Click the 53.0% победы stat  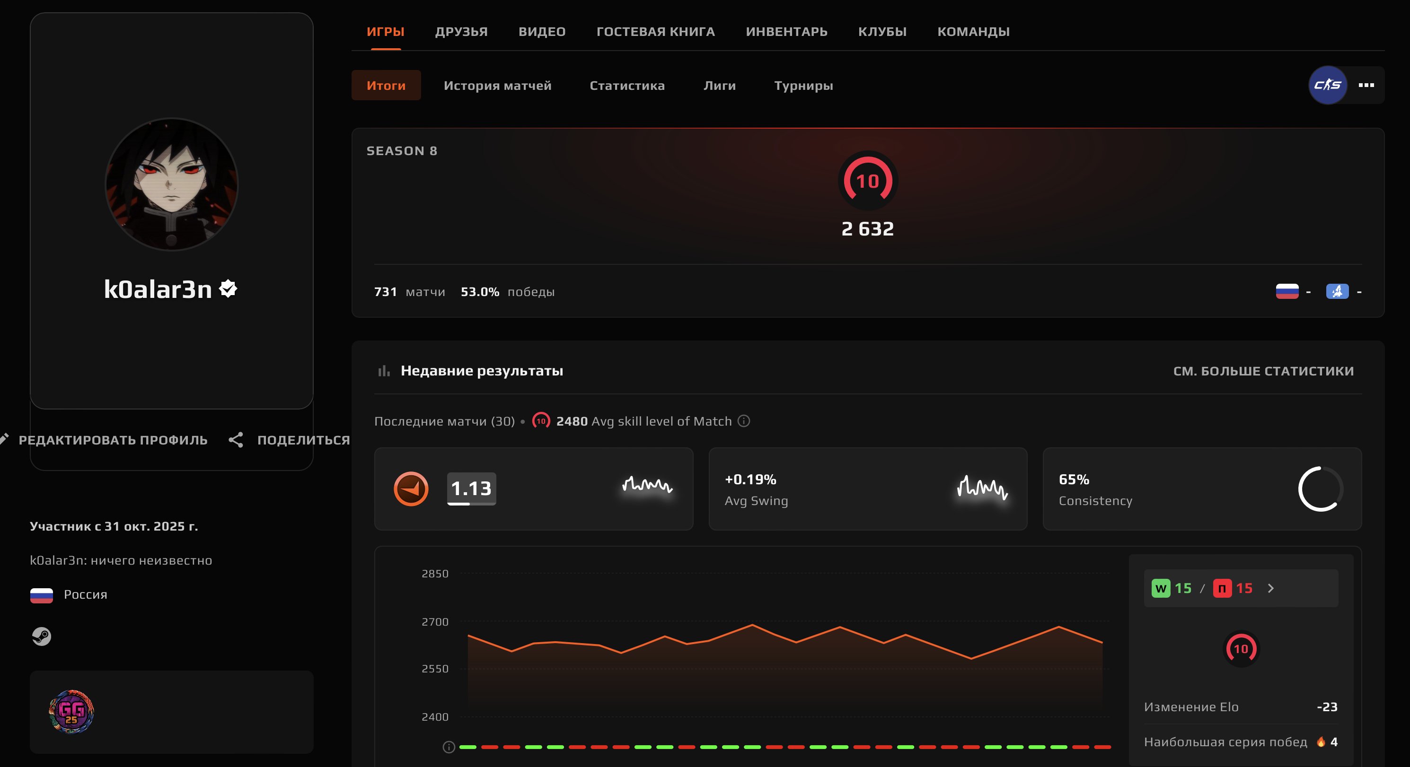pos(507,292)
